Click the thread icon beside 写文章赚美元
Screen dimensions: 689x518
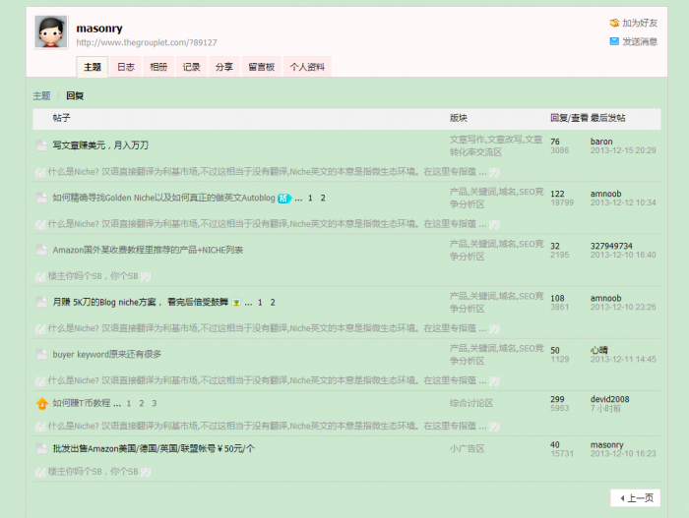click(41, 145)
